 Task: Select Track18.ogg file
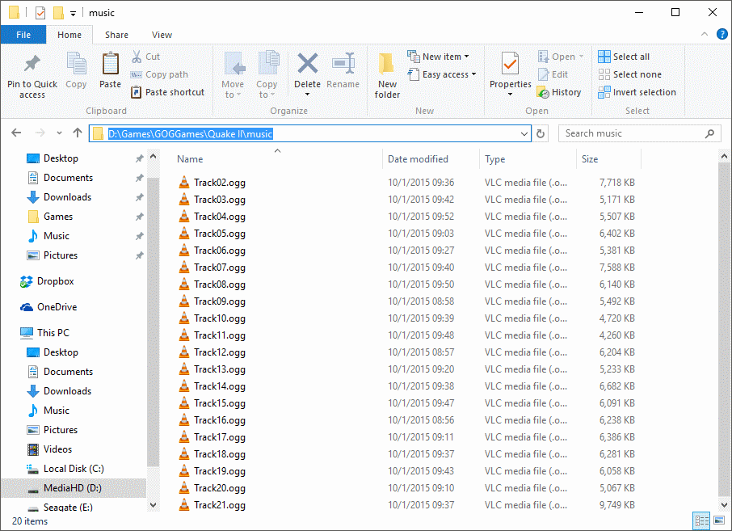[x=212, y=454]
